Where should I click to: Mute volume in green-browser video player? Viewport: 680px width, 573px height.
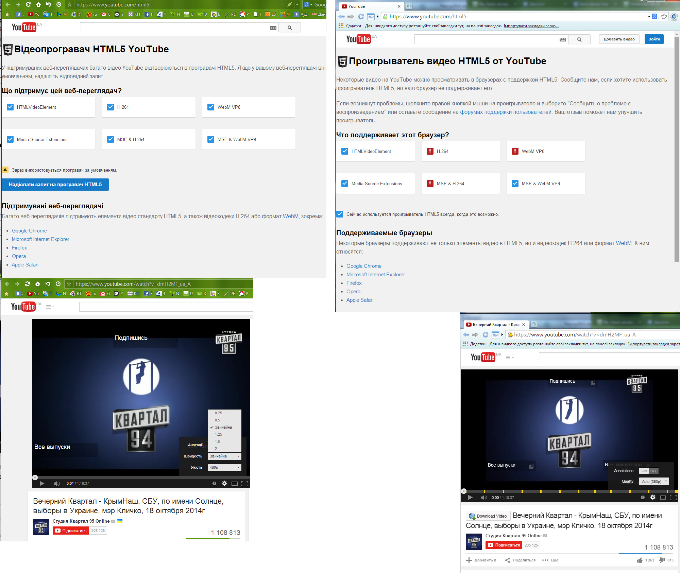56,483
